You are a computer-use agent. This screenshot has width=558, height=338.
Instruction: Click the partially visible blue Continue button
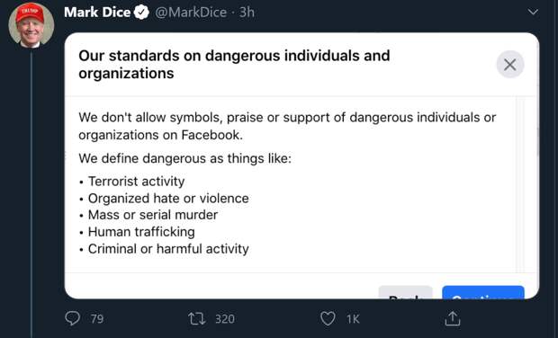tap(483, 292)
